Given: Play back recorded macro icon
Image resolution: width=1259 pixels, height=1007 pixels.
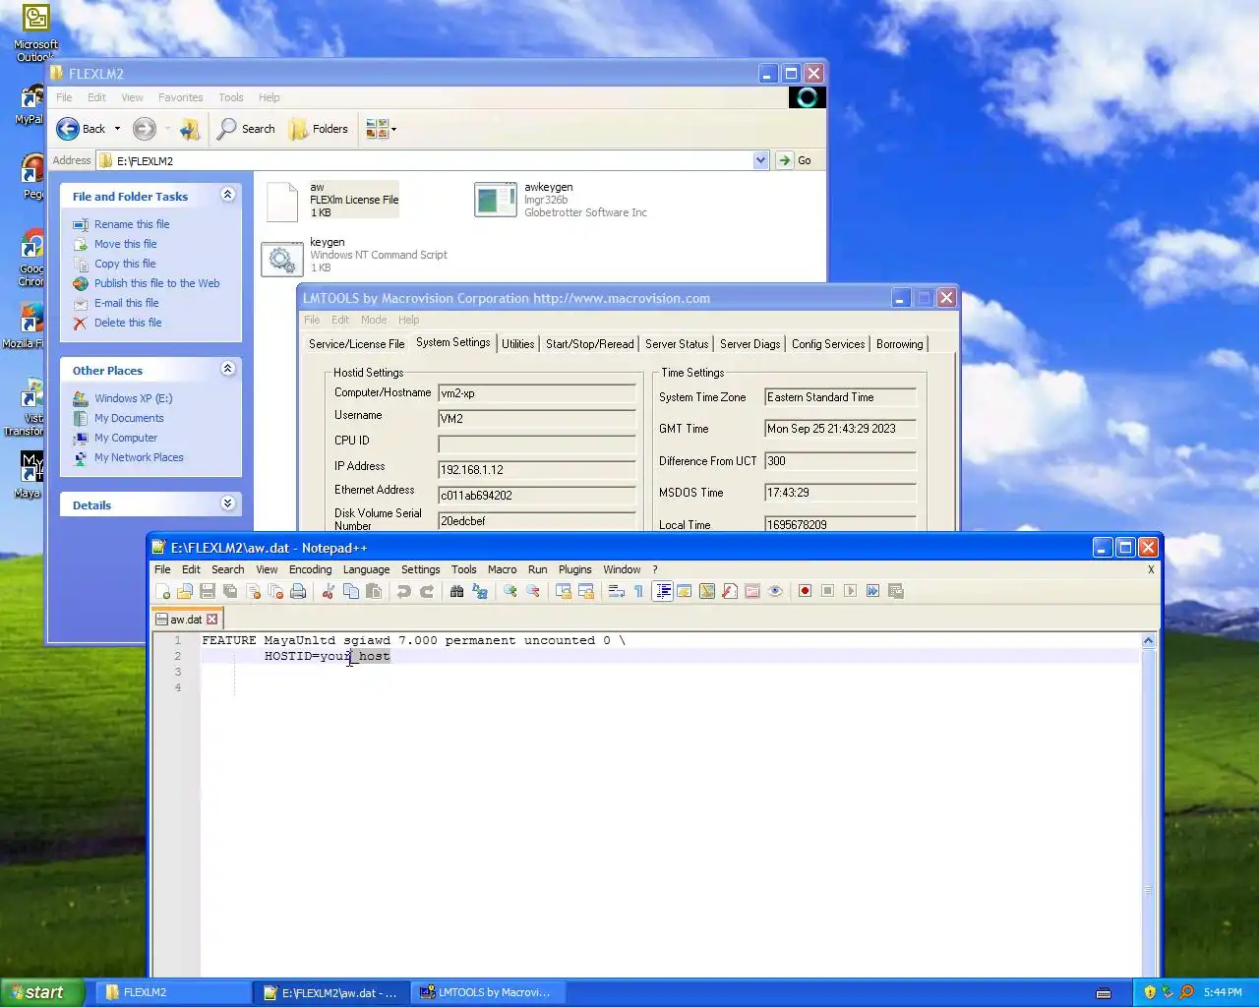Looking at the screenshot, I should [850, 591].
